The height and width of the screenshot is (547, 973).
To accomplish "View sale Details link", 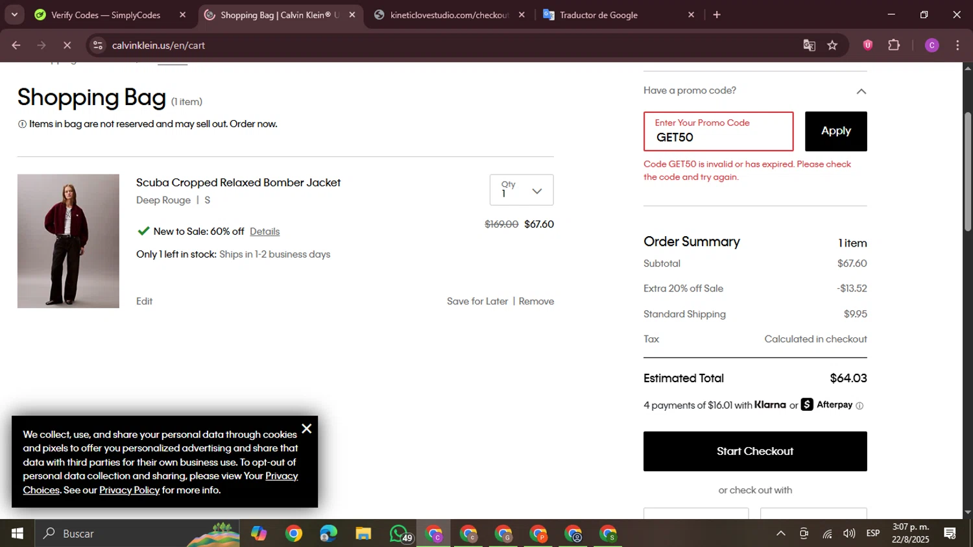I will tap(265, 232).
